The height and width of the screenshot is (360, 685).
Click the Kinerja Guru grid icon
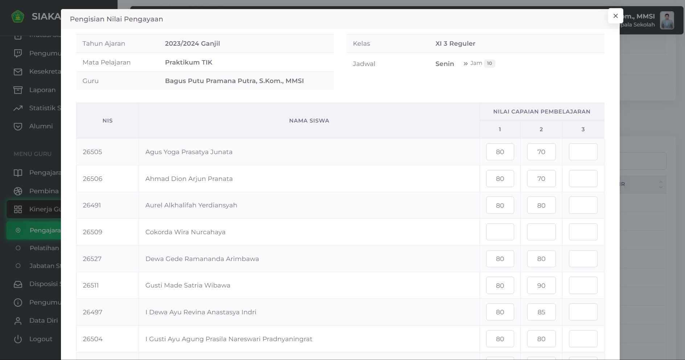[18, 209]
